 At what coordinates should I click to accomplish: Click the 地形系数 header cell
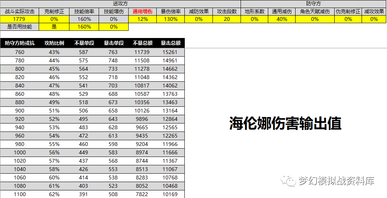255,12
